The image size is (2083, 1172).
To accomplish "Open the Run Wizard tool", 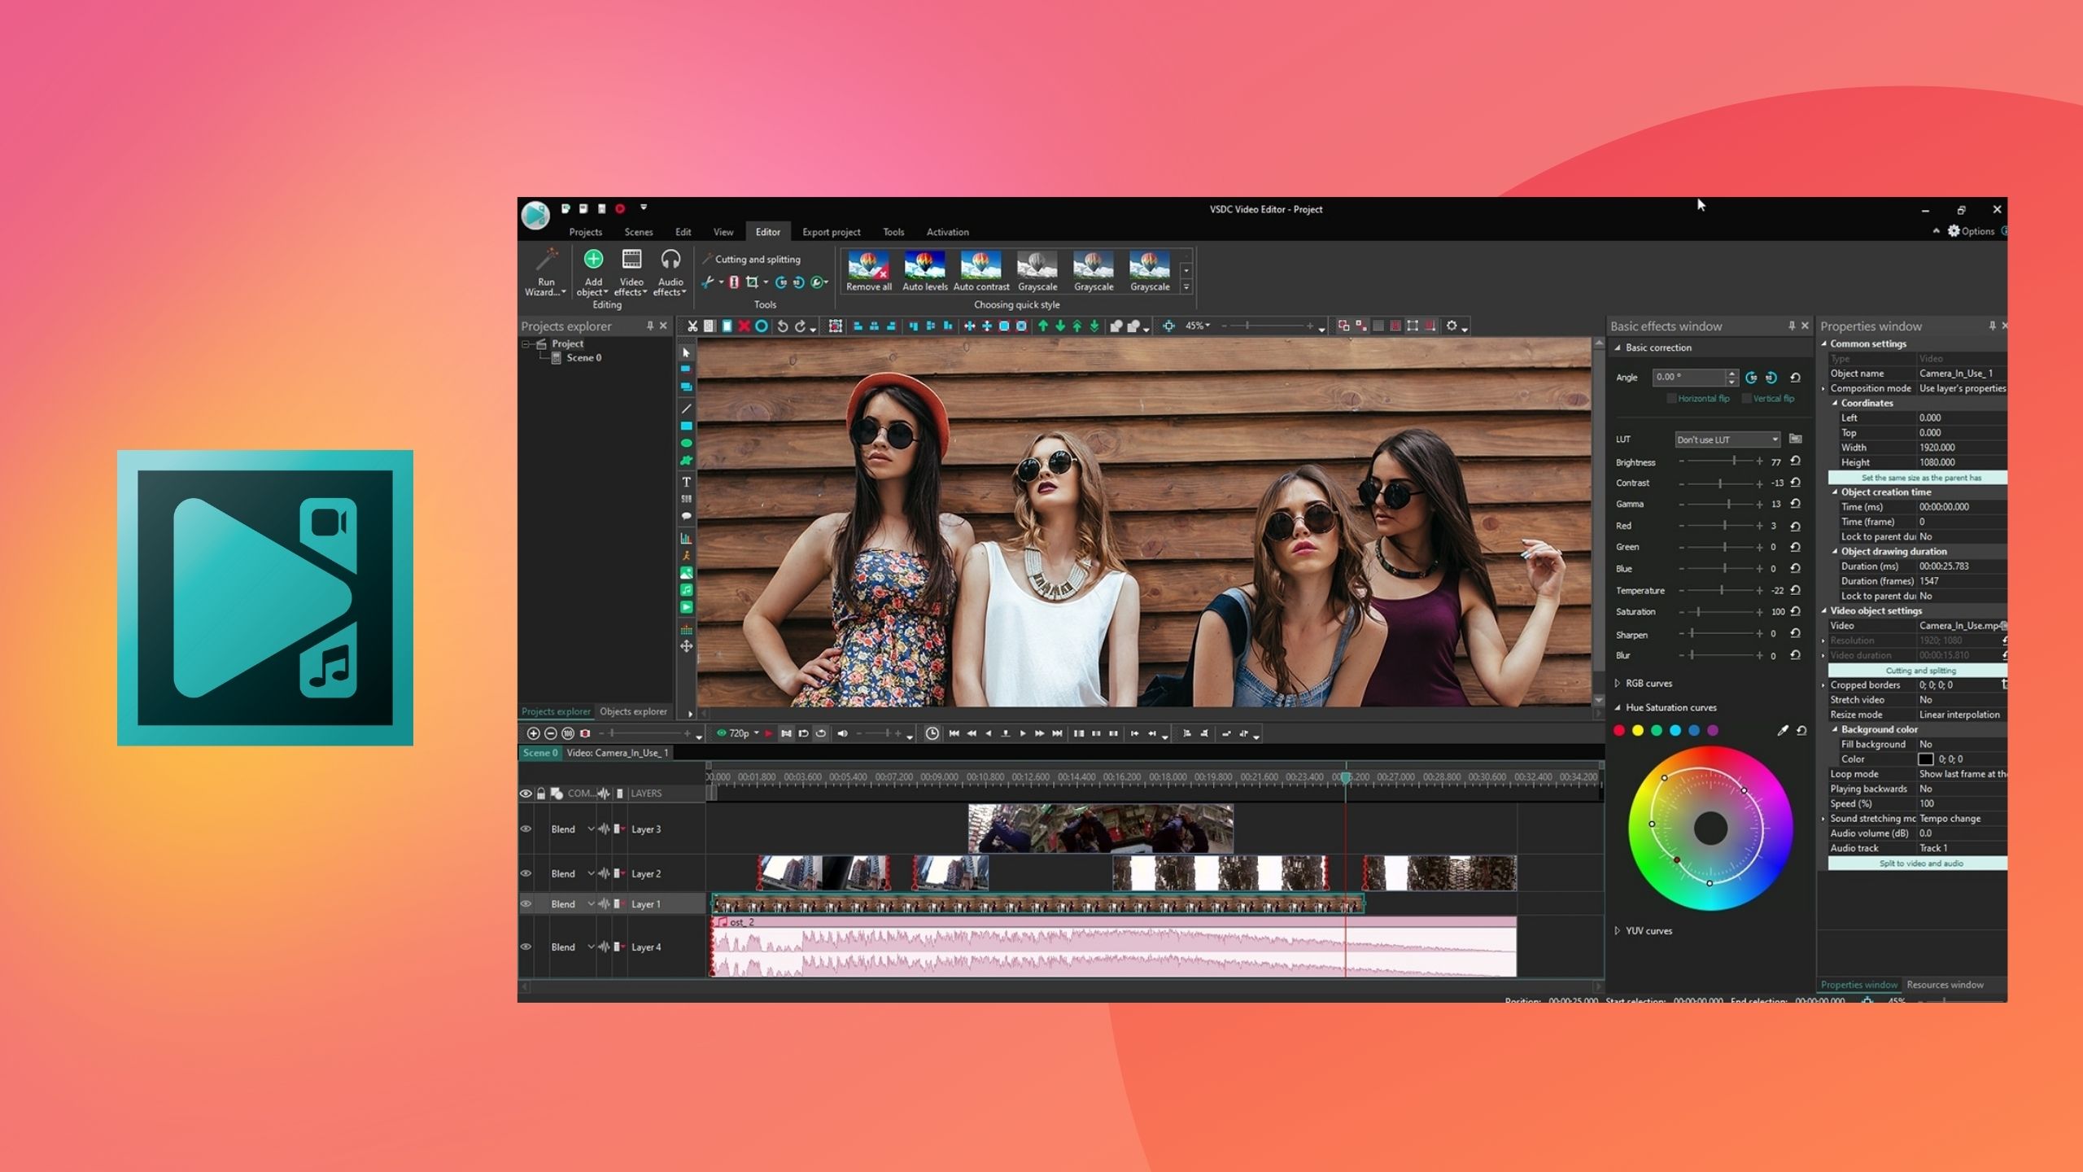I will tap(545, 273).
